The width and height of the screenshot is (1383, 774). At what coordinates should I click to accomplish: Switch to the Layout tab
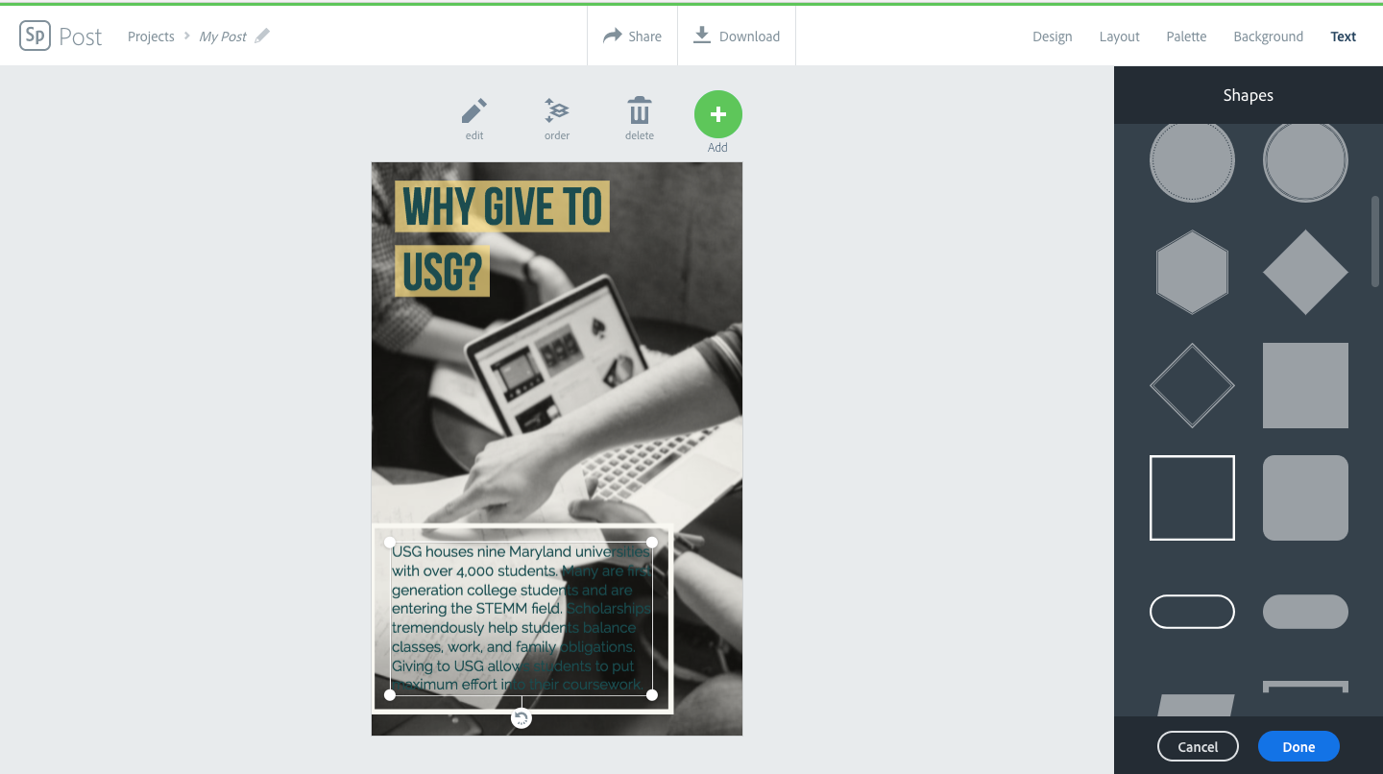coord(1119,36)
